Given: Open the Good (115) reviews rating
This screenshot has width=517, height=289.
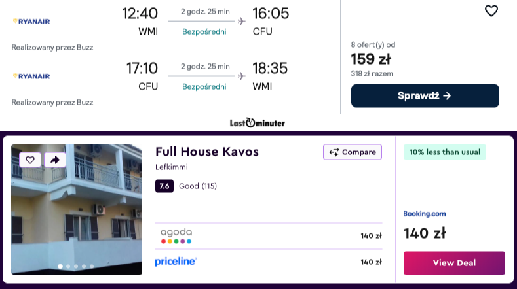Looking at the screenshot, I should coord(197,186).
